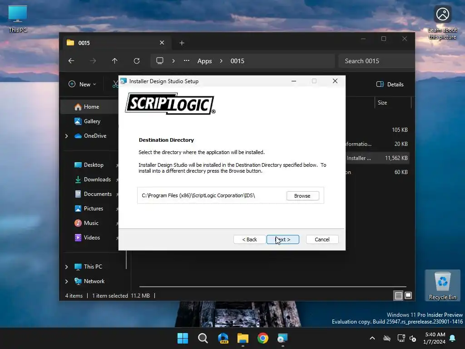This screenshot has height=349, width=465.
Task: Click the Next button in the setup wizard
Action: coord(282,239)
